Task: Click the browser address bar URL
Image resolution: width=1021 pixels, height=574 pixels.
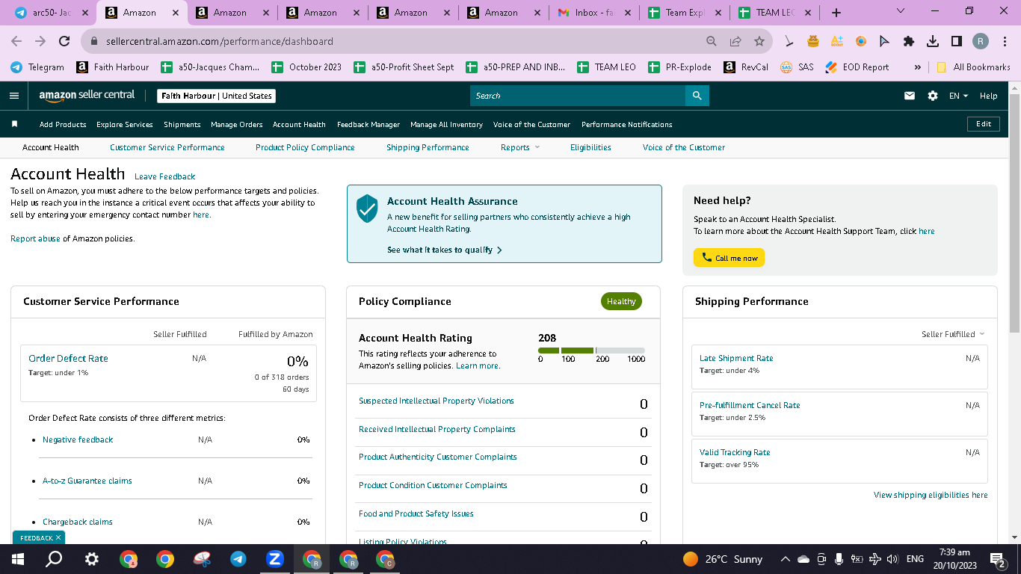Action: pos(220,41)
